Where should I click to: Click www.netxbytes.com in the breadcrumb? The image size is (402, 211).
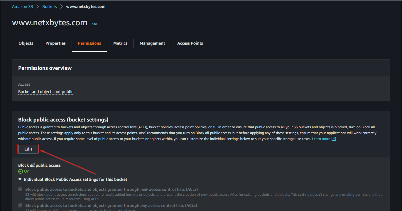click(x=86, y=6)
